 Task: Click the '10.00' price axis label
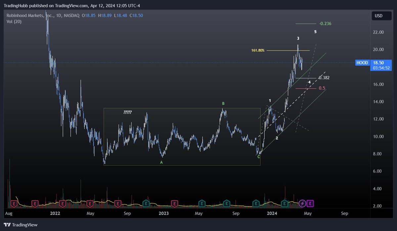coord(378,136)
